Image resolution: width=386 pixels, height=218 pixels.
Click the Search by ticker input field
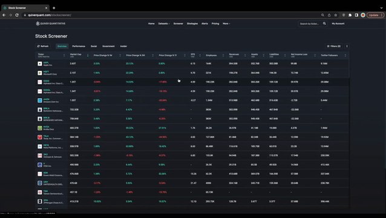[x=310, y=24]
